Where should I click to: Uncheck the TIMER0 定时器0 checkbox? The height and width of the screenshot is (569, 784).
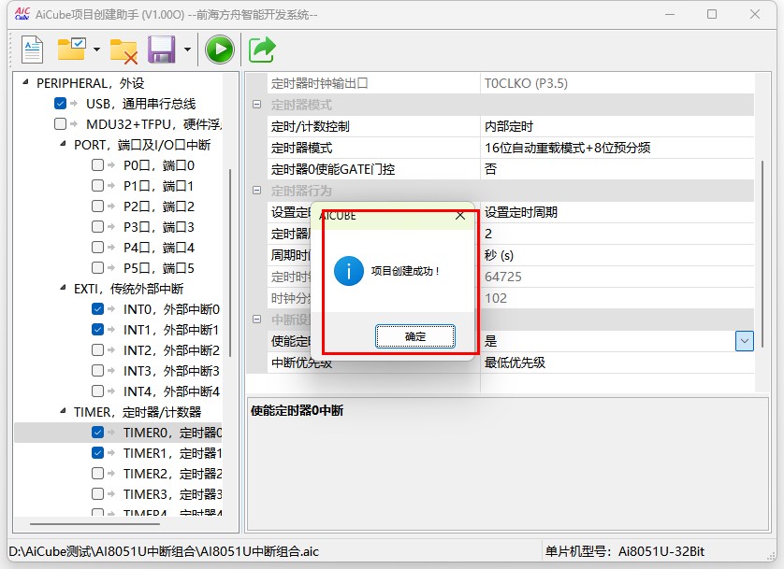[97, 433]
